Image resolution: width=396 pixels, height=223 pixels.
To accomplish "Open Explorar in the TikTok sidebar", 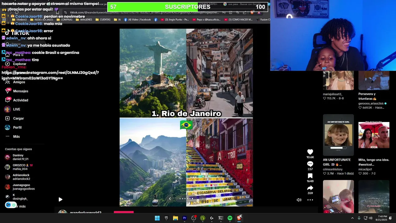I will 19,64.
